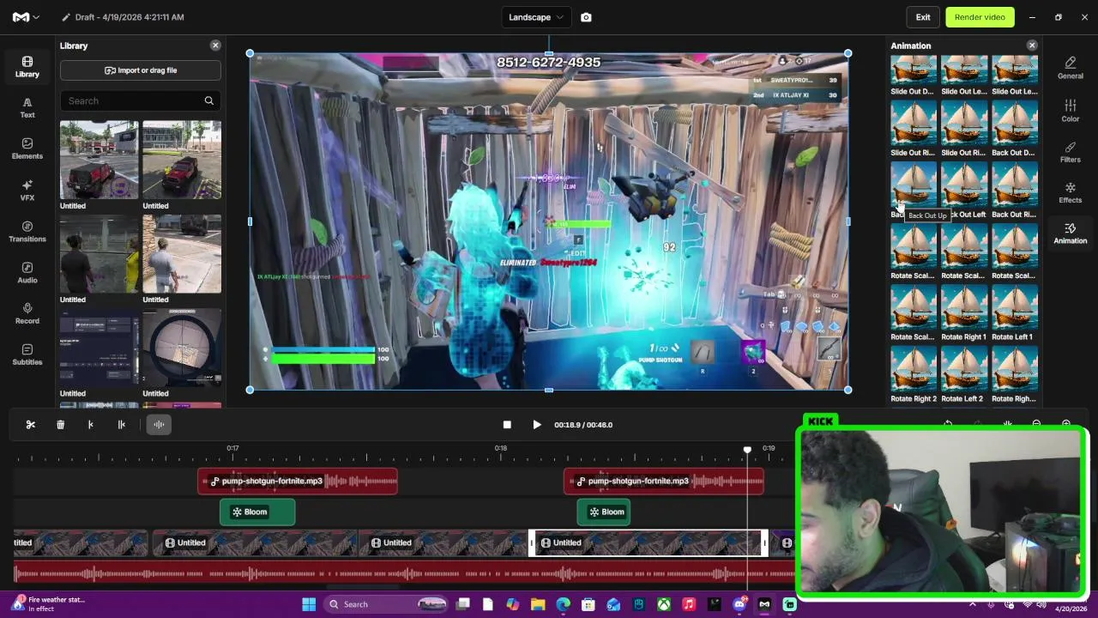Click the split-at-playhead icon in timeline toolbar

pos(121,424)
